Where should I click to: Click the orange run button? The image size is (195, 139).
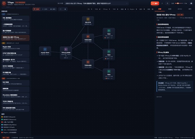pos(155,3)
